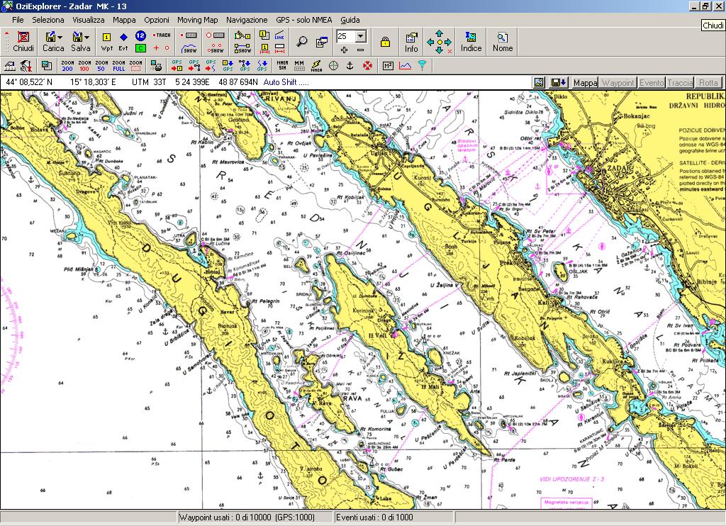Click the blue circle 12 icon
The height and width of the screenshot is (526, 726).
click(x=140, y=35)
